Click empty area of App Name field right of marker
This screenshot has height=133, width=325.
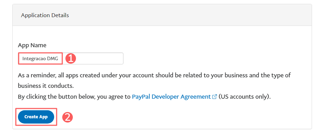pos(100,58)
